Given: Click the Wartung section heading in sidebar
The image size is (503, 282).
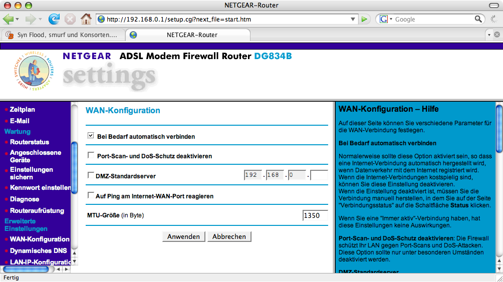Looking at the screenshot, I should point(18,132).
